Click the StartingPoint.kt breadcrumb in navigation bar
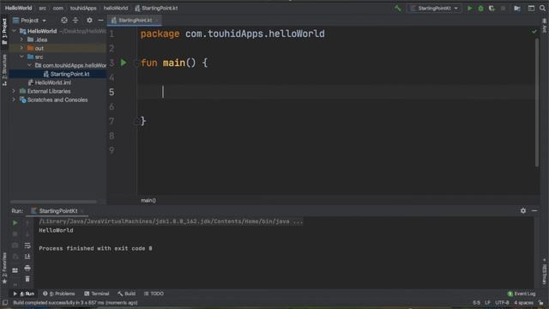 [156, 8]
